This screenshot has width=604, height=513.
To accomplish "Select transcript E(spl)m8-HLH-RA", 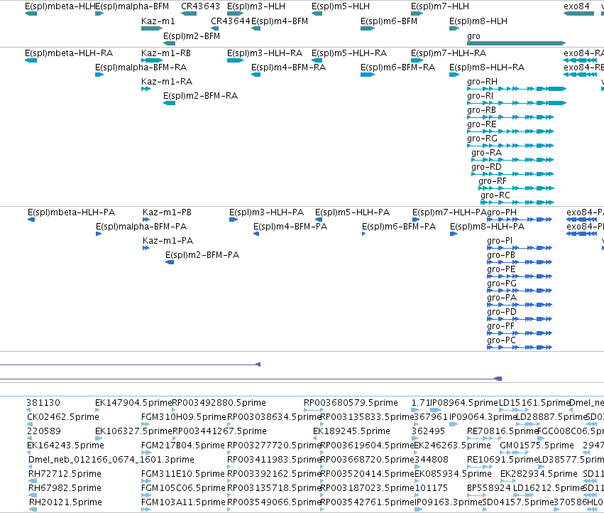I will (x=486, y=67).
